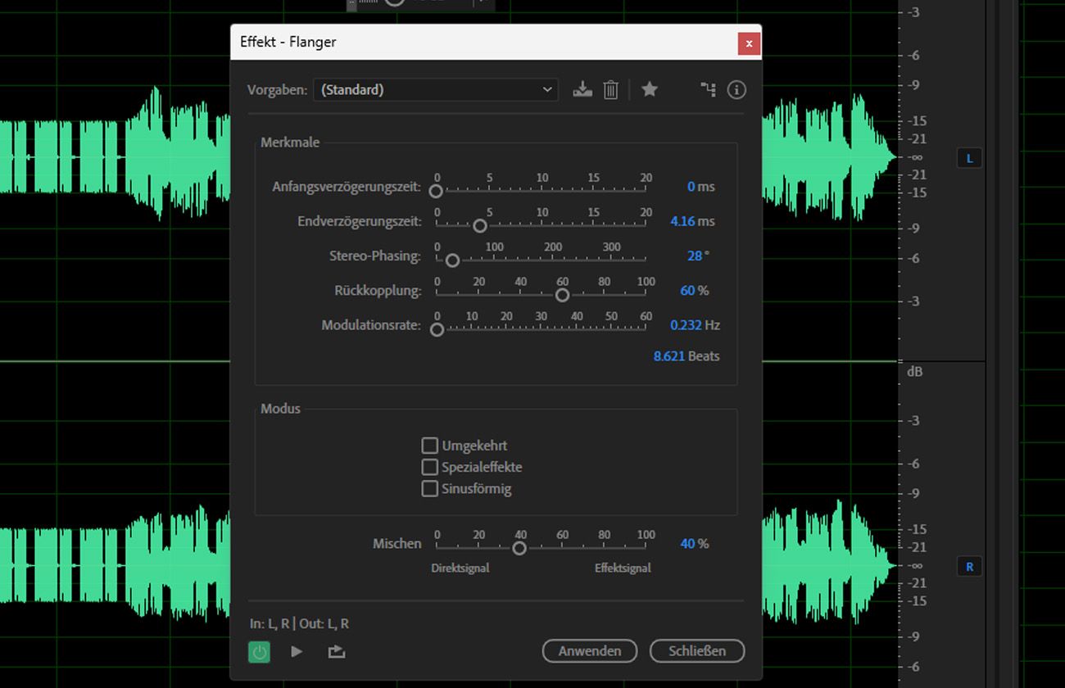
Task: View effect info via the info icon
Action: coord(736,90)
